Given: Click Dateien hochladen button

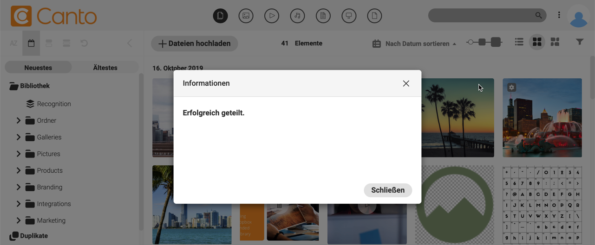Looking at the screenshot, I should click(x=195, y=44).
